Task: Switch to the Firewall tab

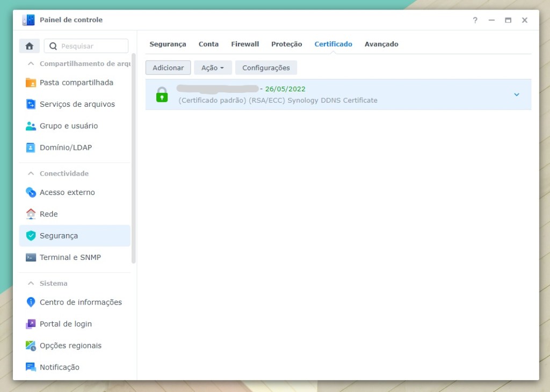Action: click(x=245, y=44)
